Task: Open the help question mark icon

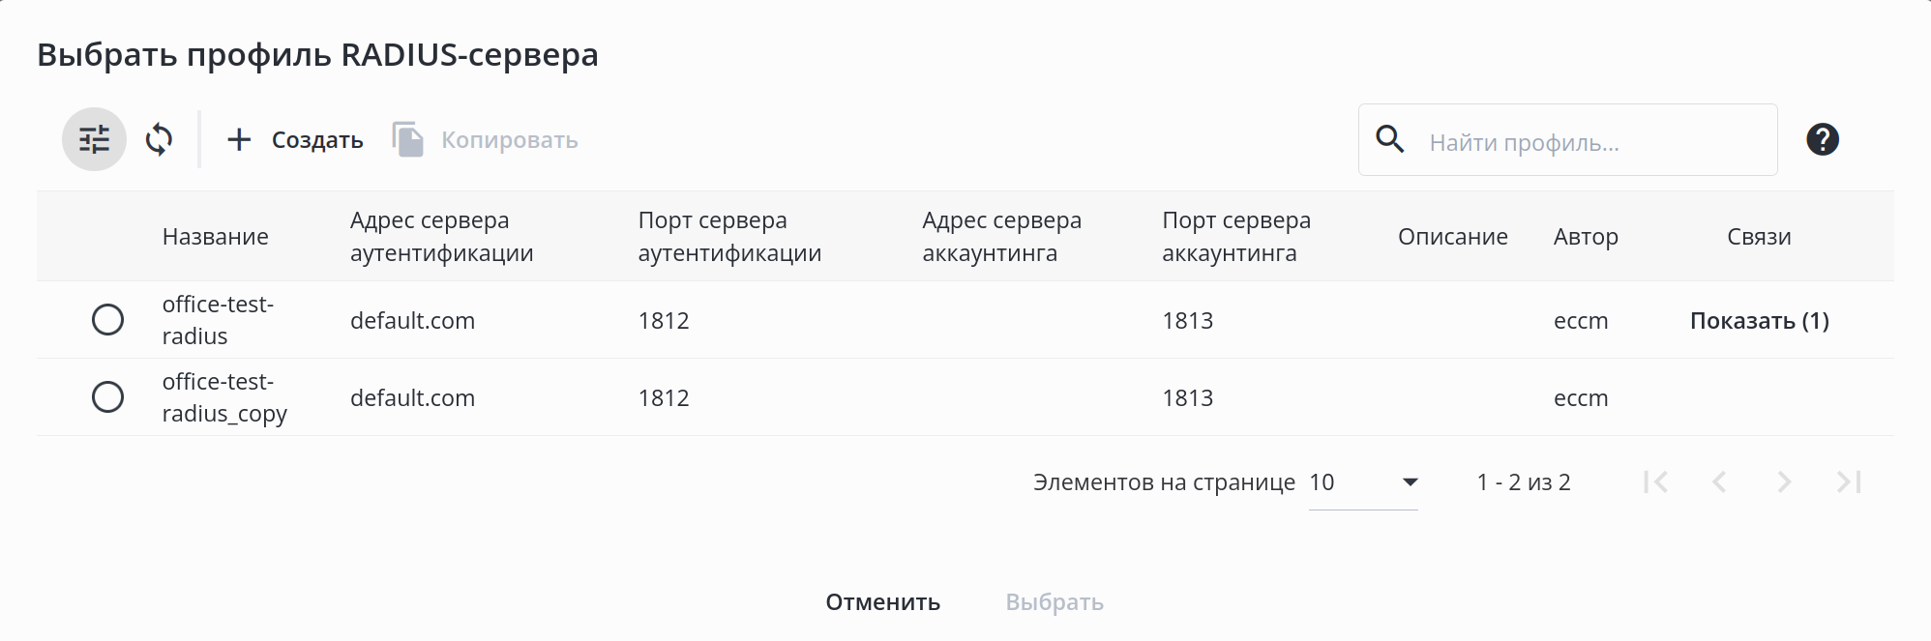Action: click(x=1822, y=140)
